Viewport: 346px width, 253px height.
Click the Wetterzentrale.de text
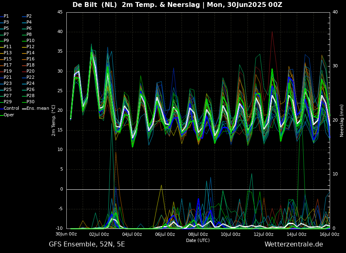pyautogui.click(x=293, y=244)
